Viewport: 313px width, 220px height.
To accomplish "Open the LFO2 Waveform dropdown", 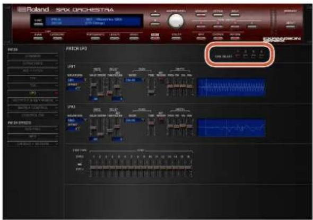I will click(x=76, y=120).
